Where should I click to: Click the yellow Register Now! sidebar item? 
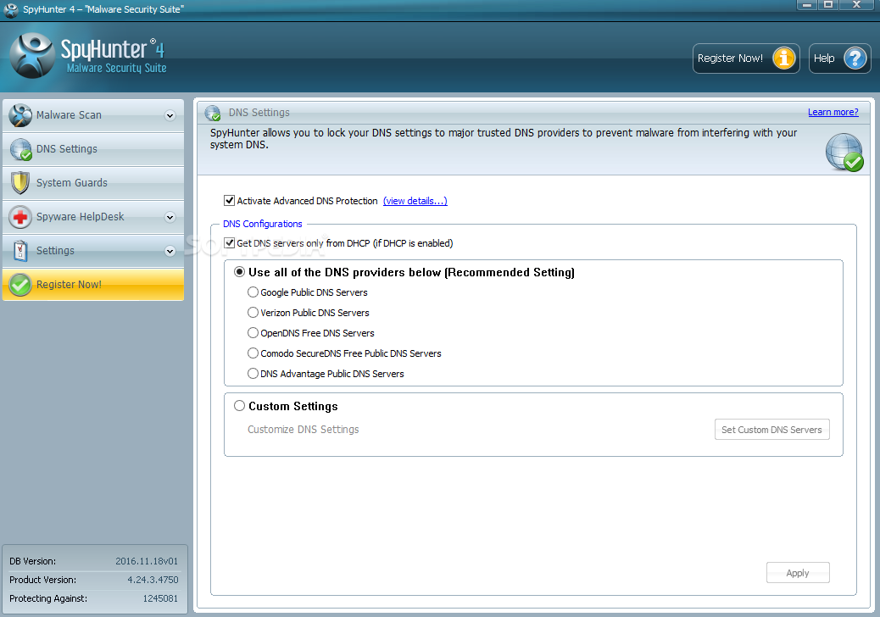93,285
